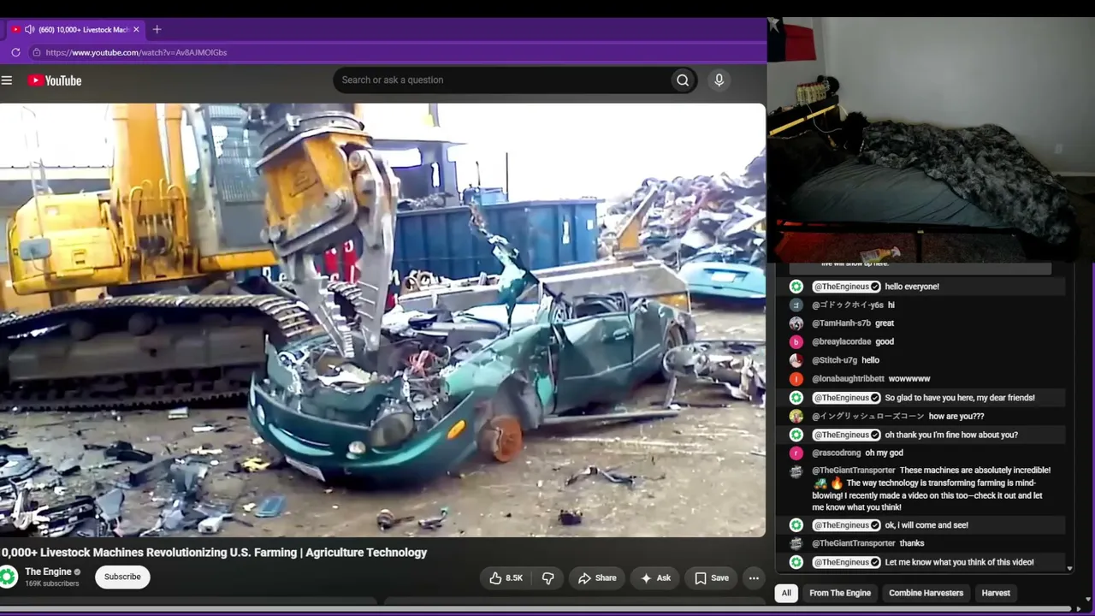Click 'oh my god' chat message

point(884,453)
